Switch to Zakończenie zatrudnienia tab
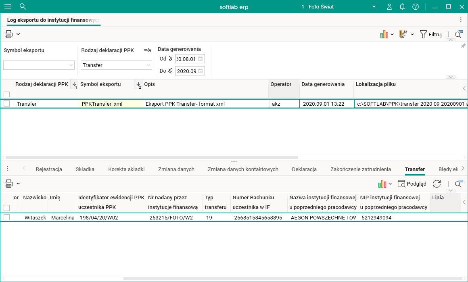468x282 pixels. pyautogui.click(x=361, y=169)
